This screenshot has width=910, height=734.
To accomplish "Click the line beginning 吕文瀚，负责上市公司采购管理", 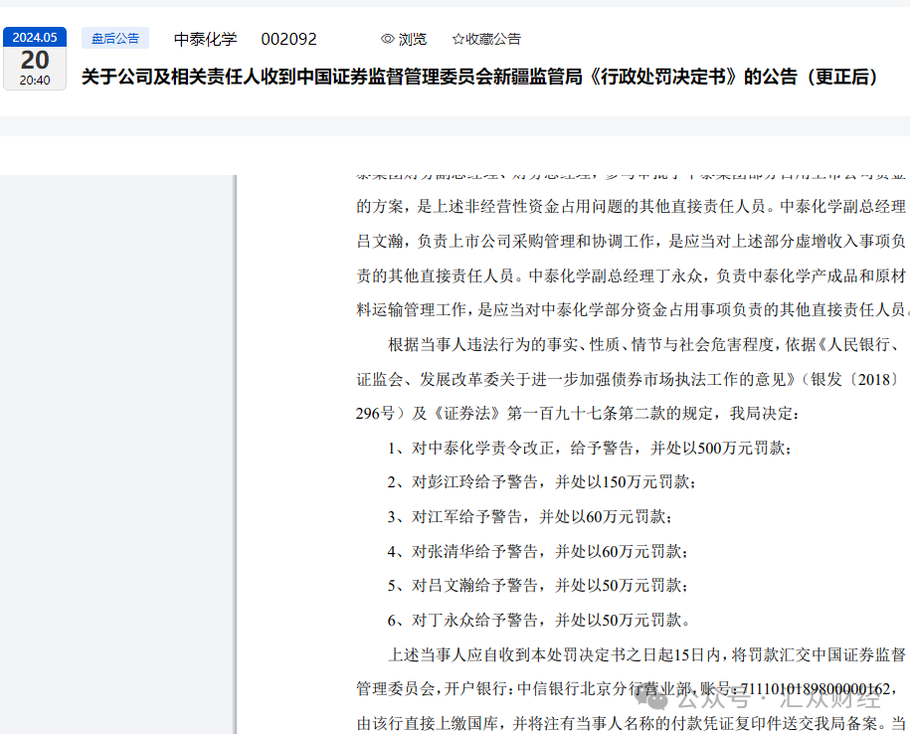I will click(x=631, y=242).
